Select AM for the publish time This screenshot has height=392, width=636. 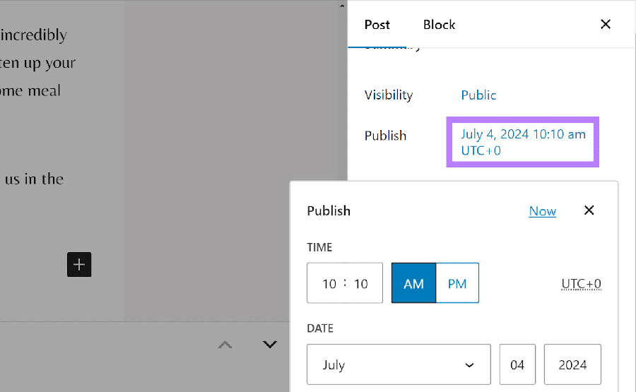click(x=413, y=283)
